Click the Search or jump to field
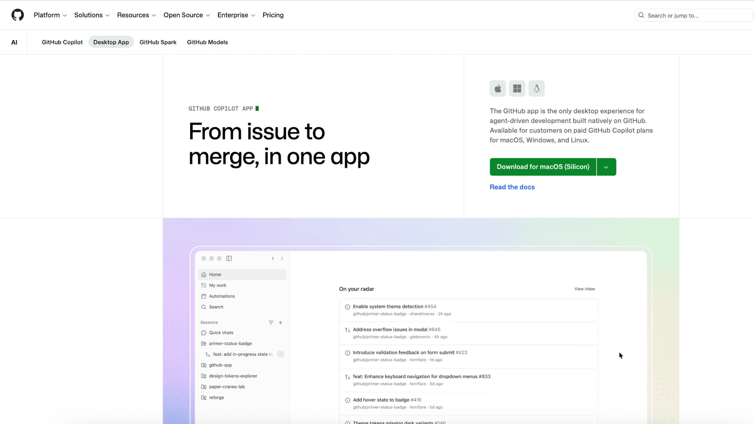The height and width of the screenshot is (424, 754). [x=694, y=15]
